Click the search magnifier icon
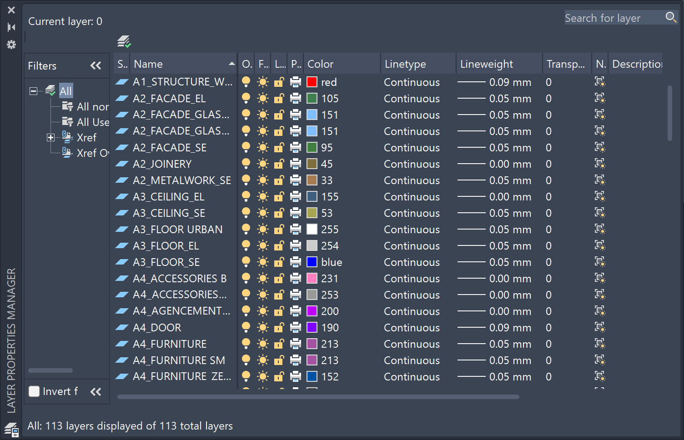684x440 pixels. tap(671, 18)
